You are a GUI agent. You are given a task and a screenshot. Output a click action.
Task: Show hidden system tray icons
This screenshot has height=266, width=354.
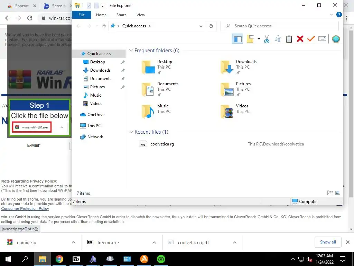[292, 259]
